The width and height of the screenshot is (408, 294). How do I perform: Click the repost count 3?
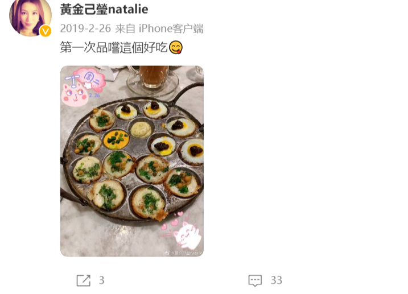(x=101, y=280)
